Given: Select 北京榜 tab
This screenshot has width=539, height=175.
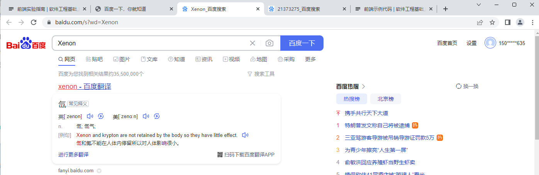Looking at the screenshot, I should point(386,99).
